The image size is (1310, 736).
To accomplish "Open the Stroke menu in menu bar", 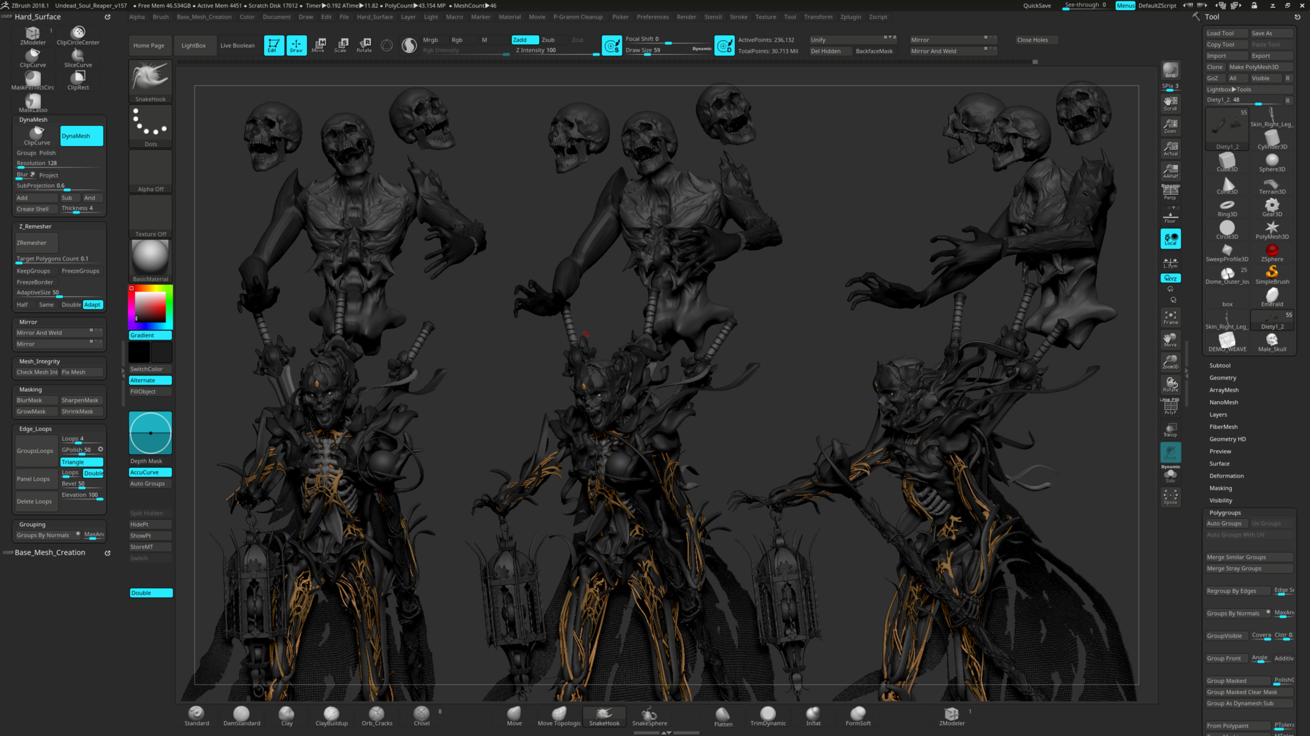I will pos(738,17).
